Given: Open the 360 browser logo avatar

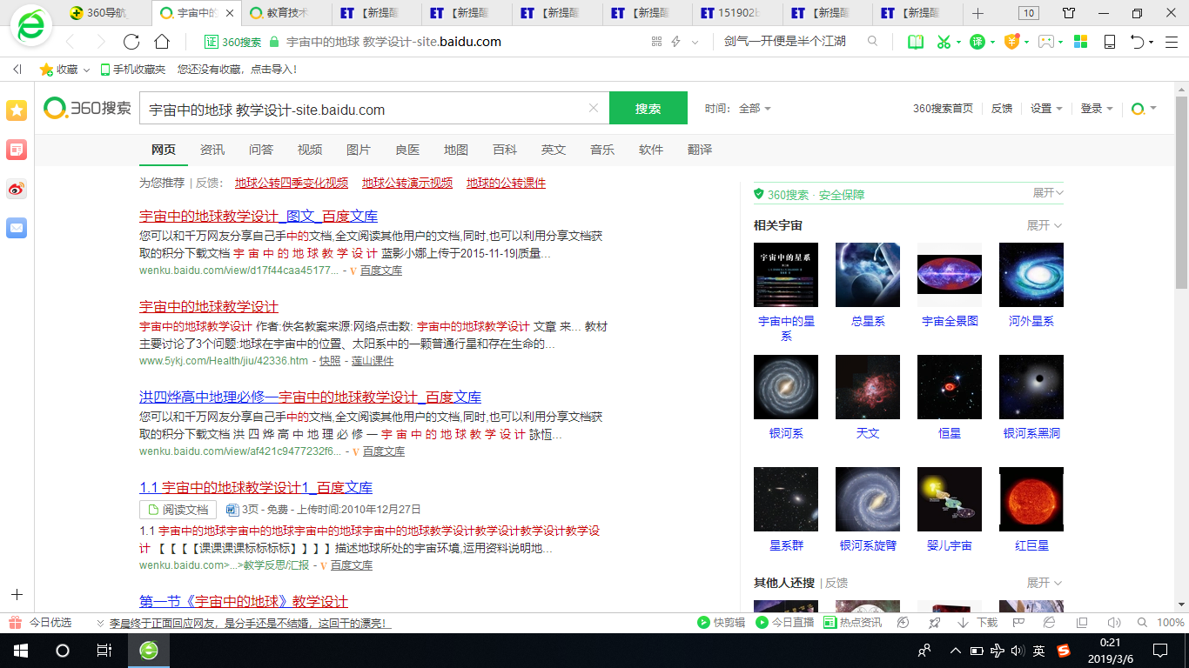Looking at the screenshot, I should [32, 26].
